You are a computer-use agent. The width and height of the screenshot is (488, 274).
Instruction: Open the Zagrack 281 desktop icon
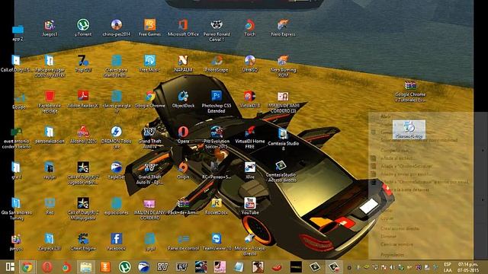50,242
